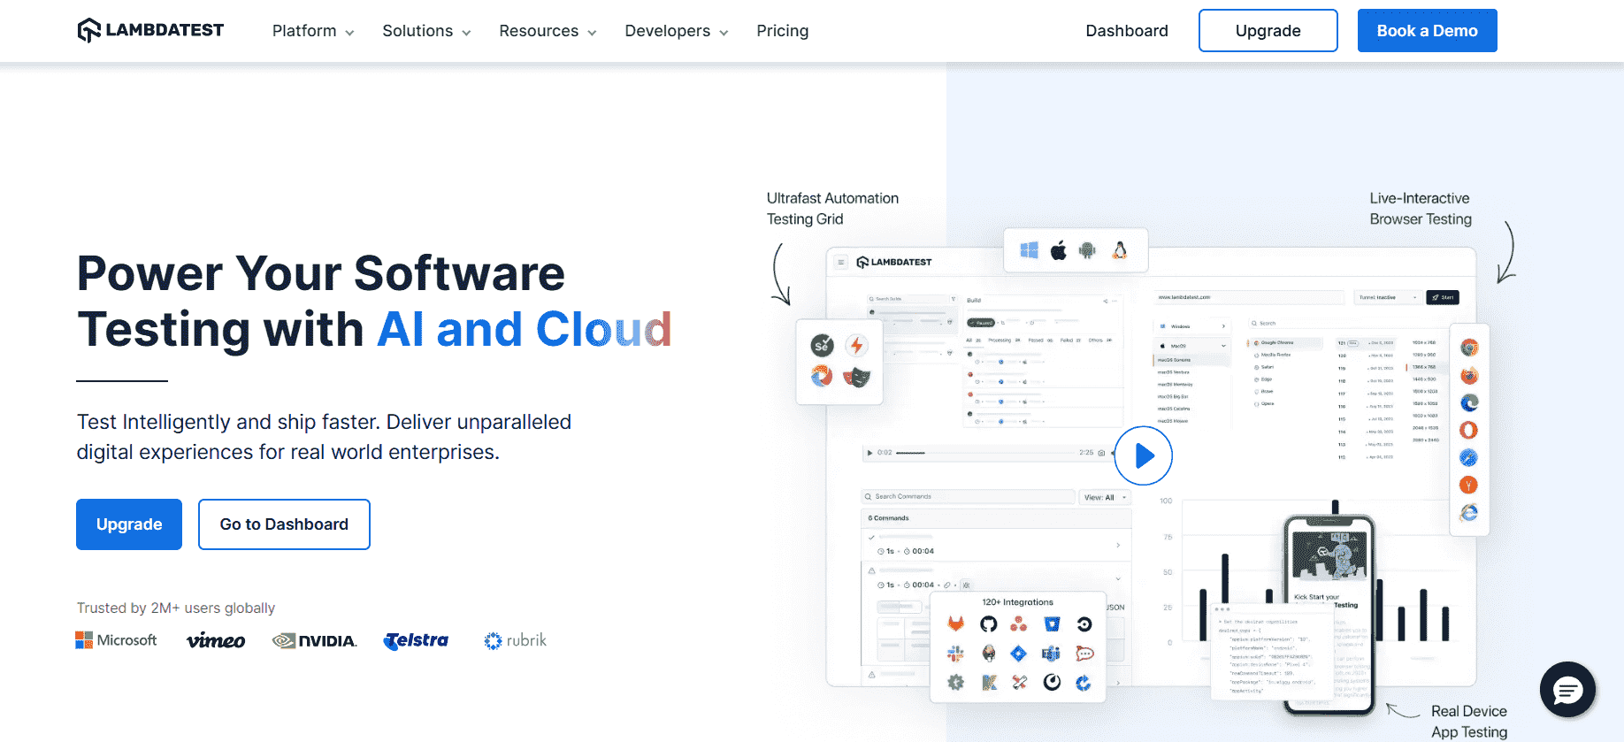Open the Tunnel: inactive dropdown in the illustration
Screen dimensions: 1624x742
1387,297
